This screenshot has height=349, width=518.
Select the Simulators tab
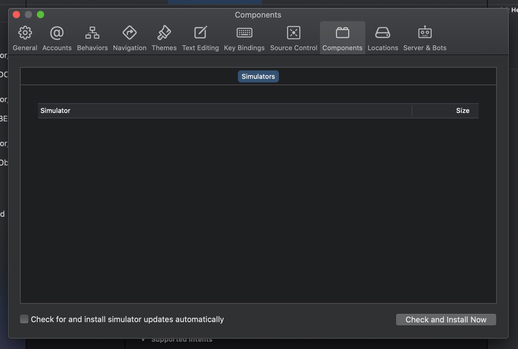(258, 77)
